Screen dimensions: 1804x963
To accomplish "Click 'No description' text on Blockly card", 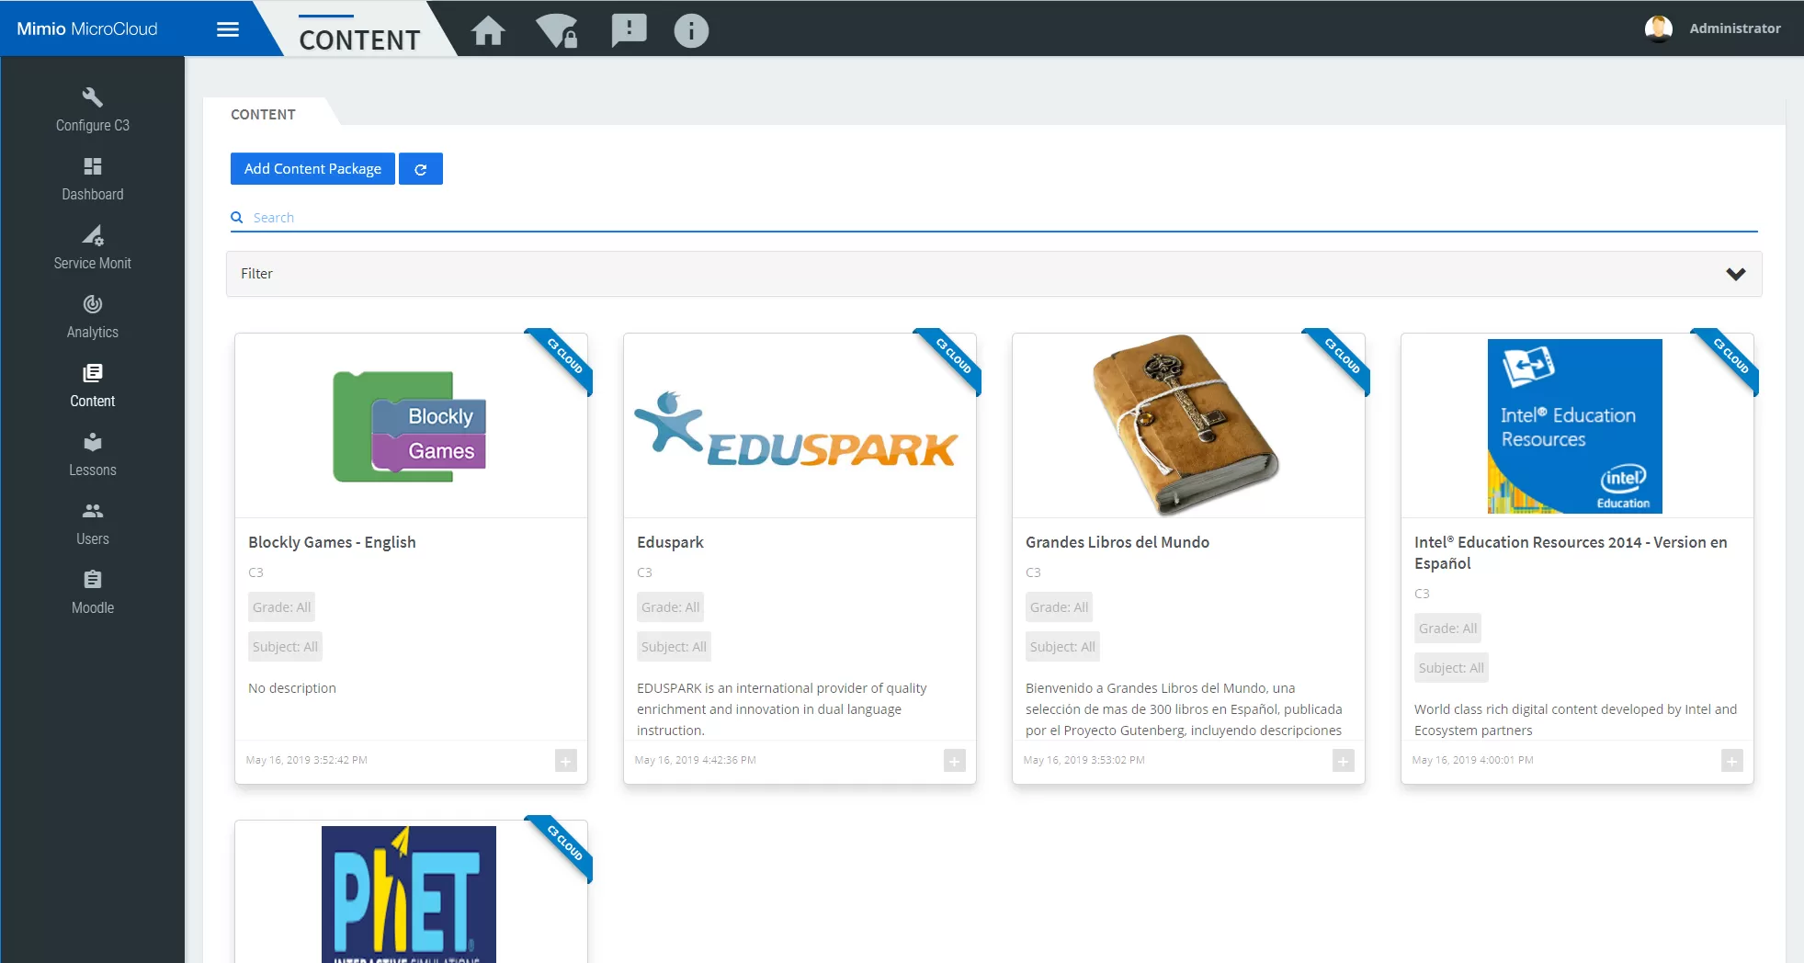I will (292, 688).
